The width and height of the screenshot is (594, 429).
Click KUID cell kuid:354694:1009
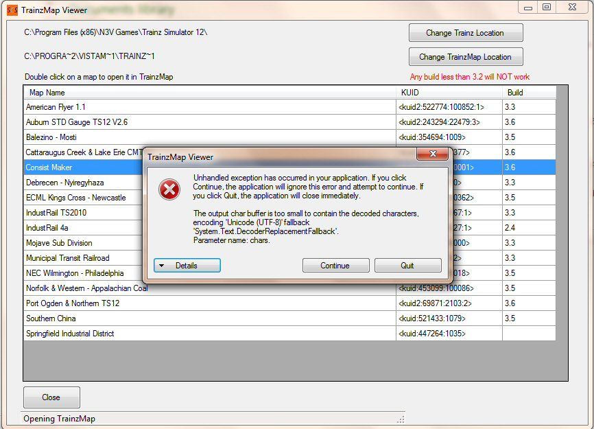click(449, 137)
